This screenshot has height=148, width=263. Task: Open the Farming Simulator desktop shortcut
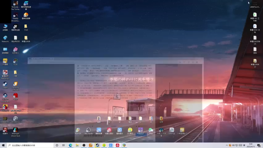point(15,86)
